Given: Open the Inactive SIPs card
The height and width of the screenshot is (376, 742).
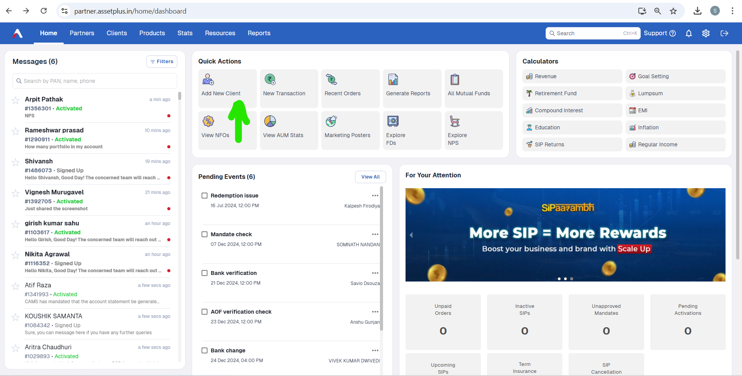Looking at the screenshot, I should tap(525, 322).
